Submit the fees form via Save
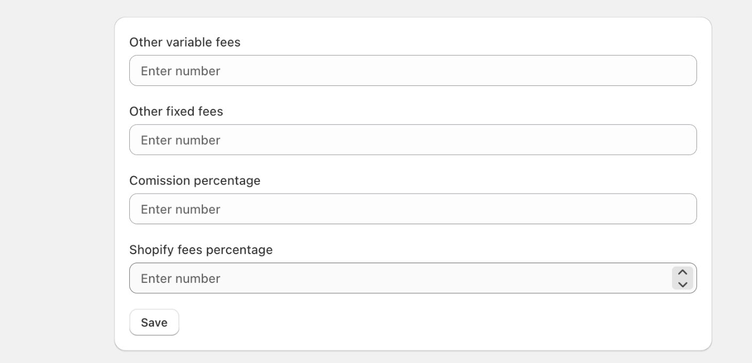Screen dimensions: 752x363 click(154, 322)
